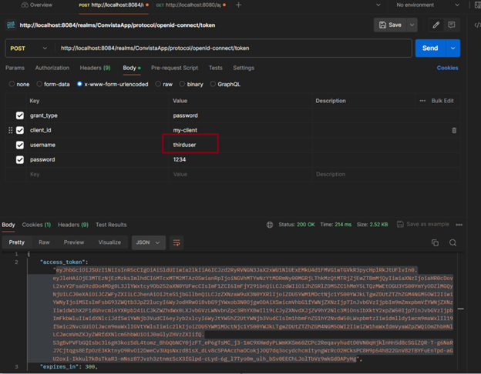
Task: Select the form-data body type
Action: pos(39,84)
